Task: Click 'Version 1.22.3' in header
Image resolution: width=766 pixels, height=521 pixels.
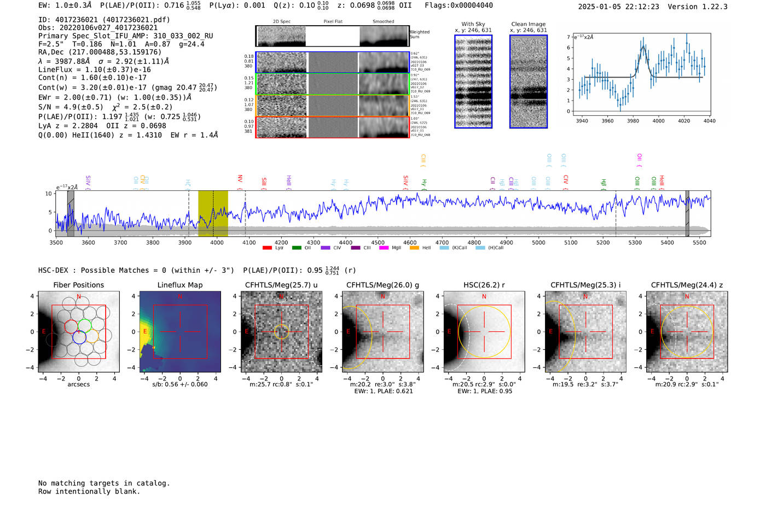Action: (x=698, y=7)
